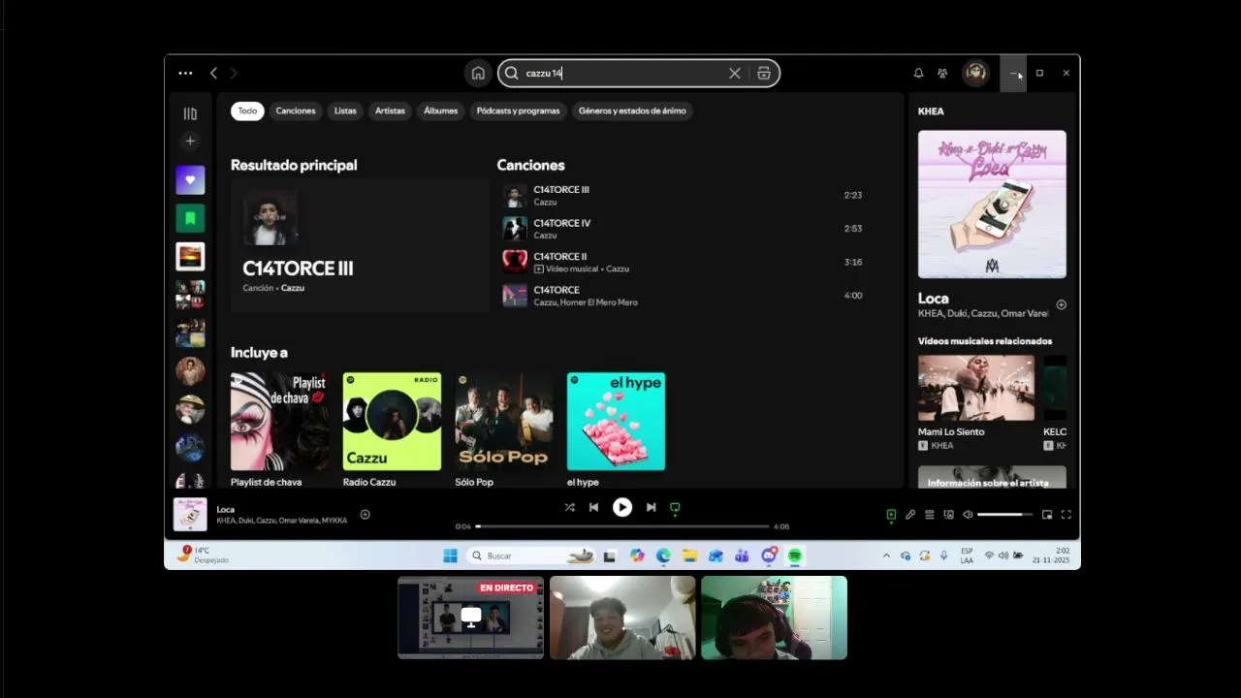Viewport: 1241px width, 698px height.
Task: Seek within the song progress bar
Action: coord(622,526)
